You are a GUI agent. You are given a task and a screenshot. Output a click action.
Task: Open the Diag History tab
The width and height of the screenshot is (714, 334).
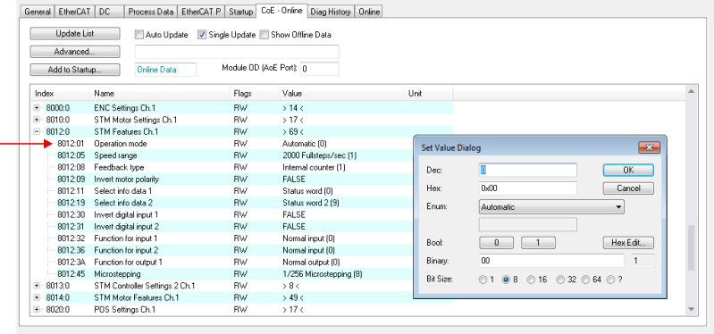(330, 12)
